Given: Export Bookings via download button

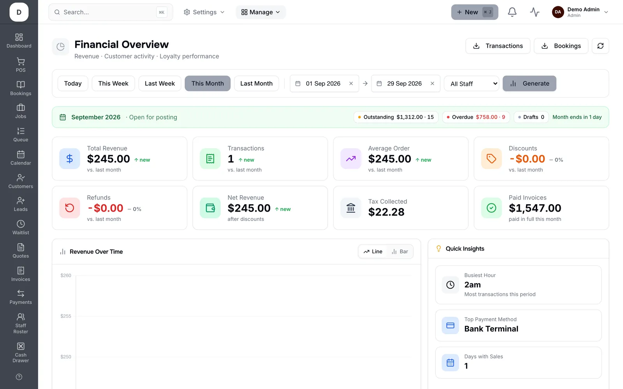Looking at the screenshot, I should click(561, 46).
